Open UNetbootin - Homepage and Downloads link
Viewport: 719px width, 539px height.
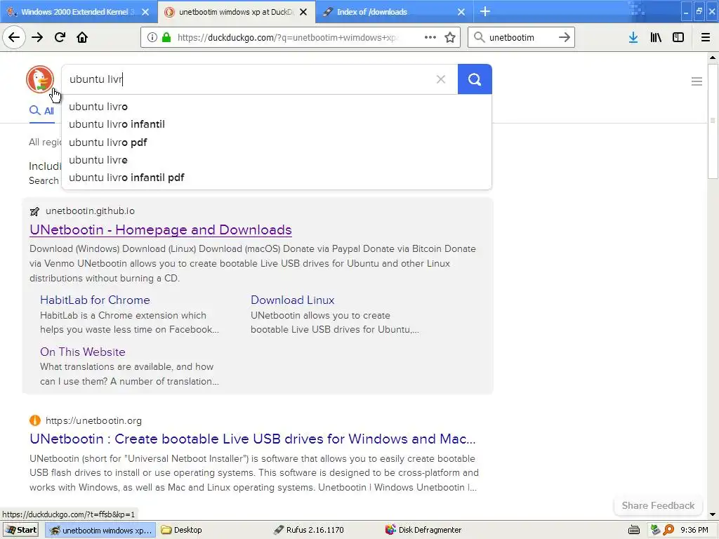(x=161, y=229)
